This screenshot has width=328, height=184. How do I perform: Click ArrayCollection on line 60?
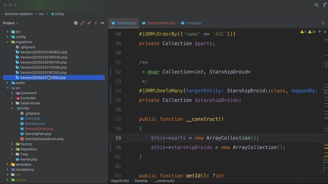tap(255, 147)
